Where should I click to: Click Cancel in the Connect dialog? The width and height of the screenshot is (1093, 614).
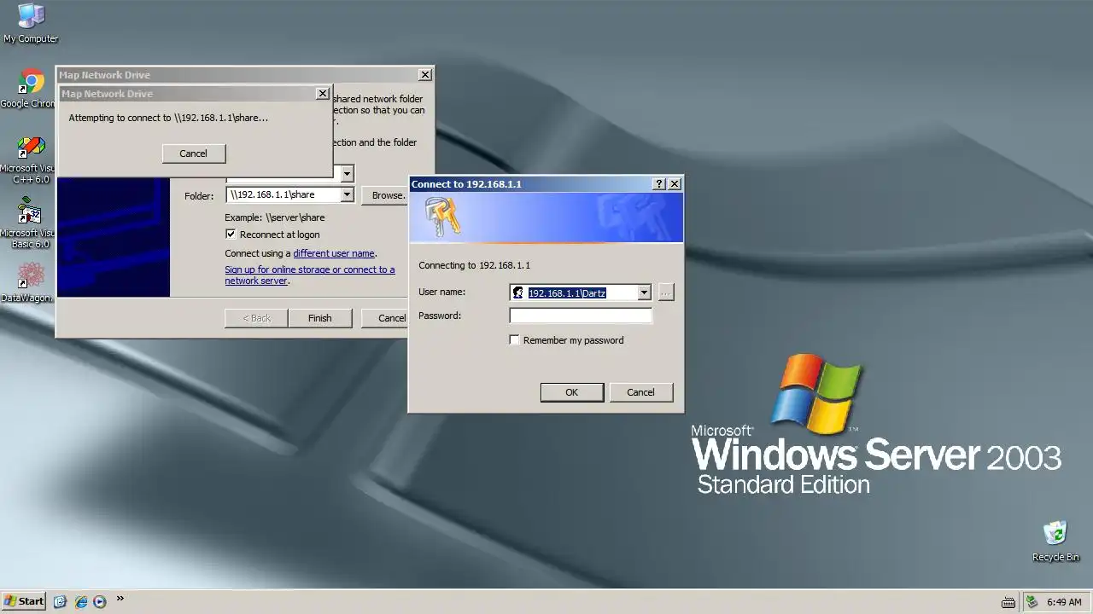[640, 392]
